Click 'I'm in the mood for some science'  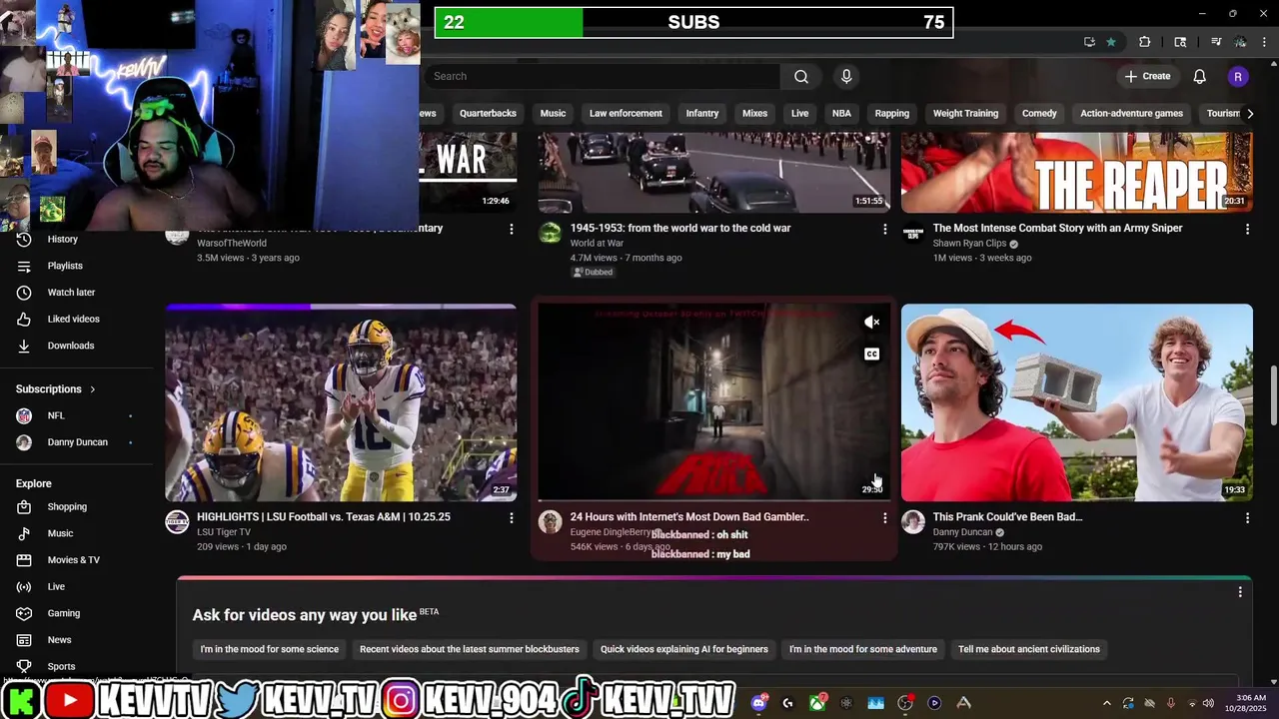click(269, 649)
